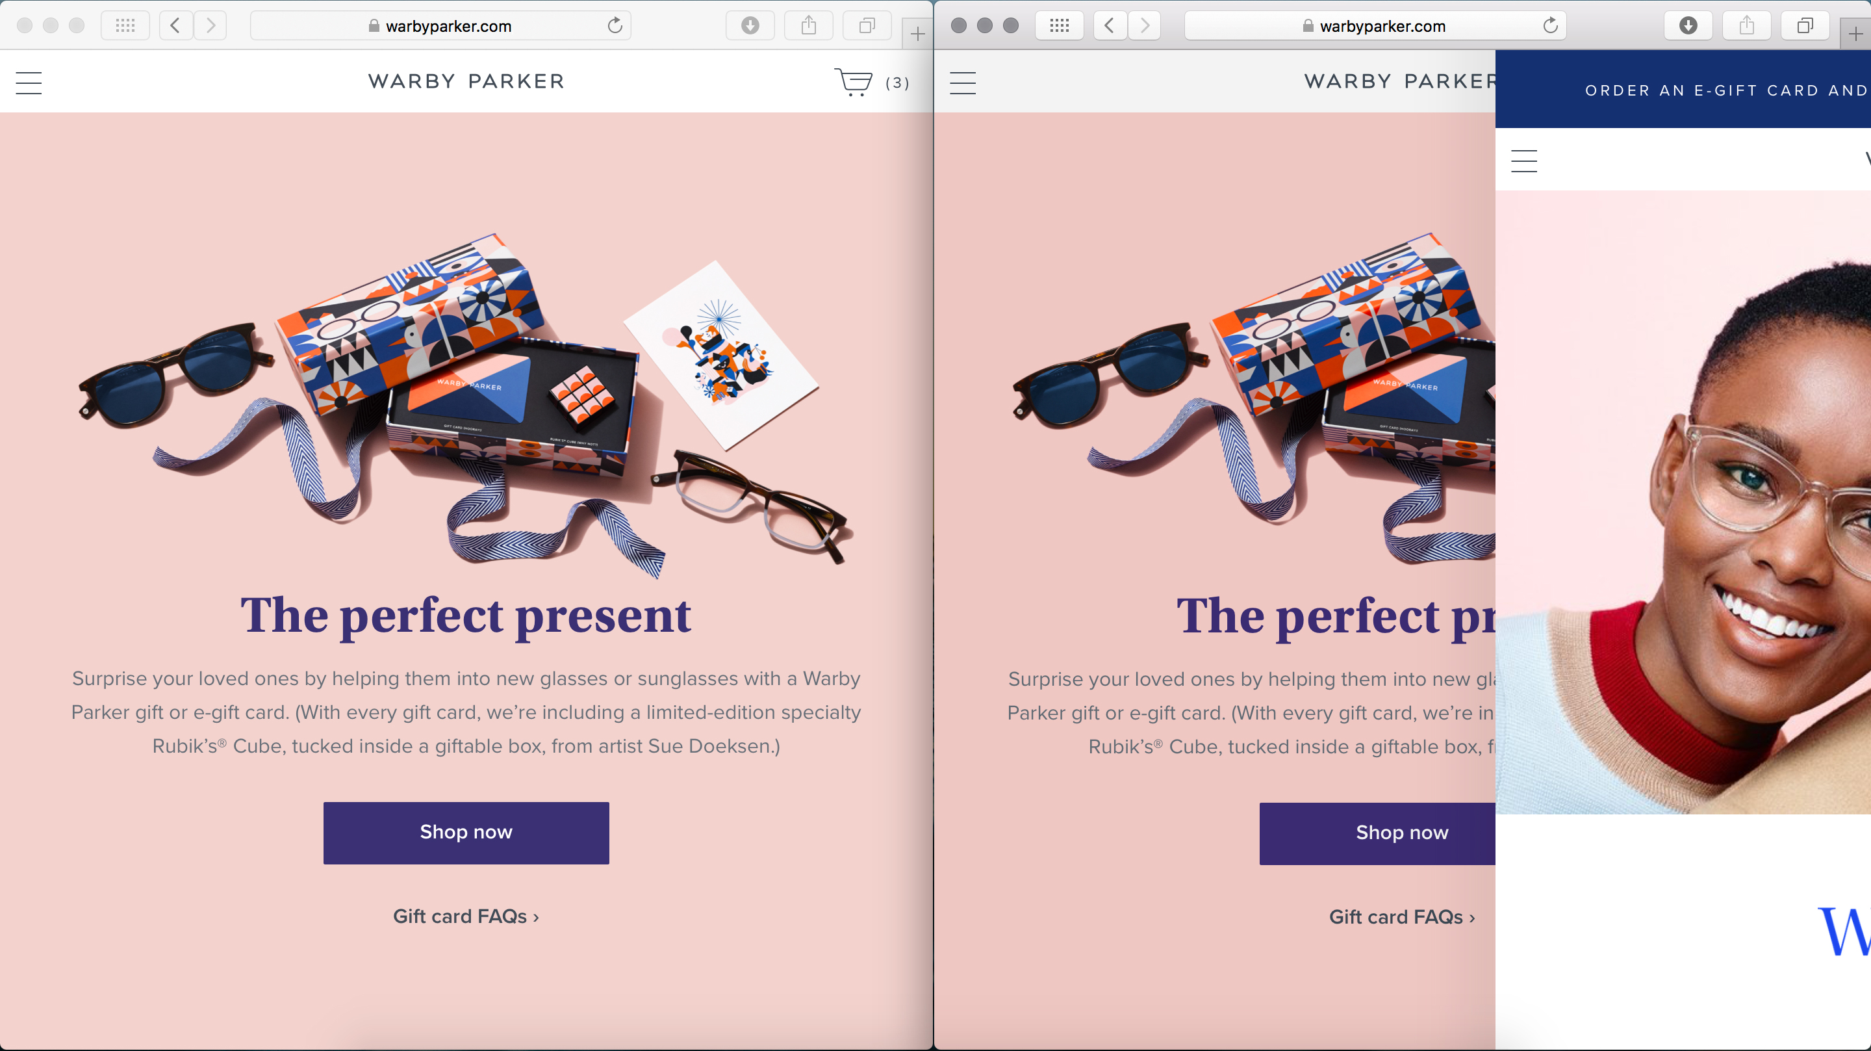Open Gift card FAQs link in left window
This screenshot has width=1871, height=1051.
[466, 916]
